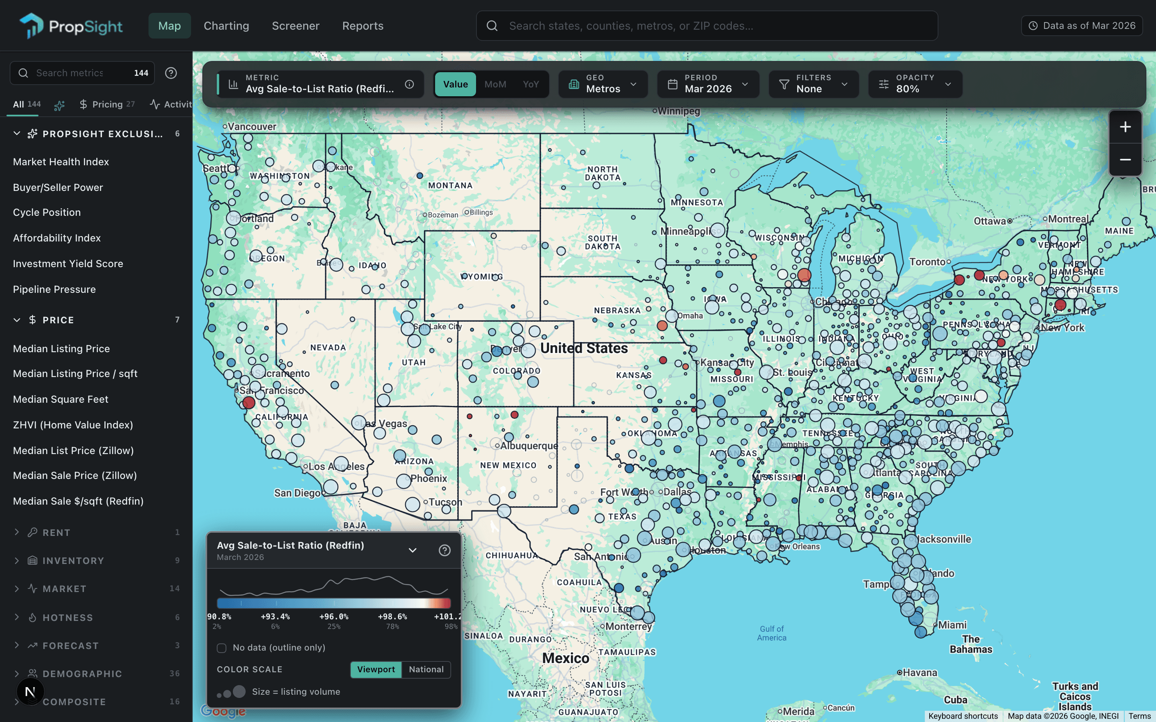
Task: Click the people icon next to Demographic
Action: [33, 673]
